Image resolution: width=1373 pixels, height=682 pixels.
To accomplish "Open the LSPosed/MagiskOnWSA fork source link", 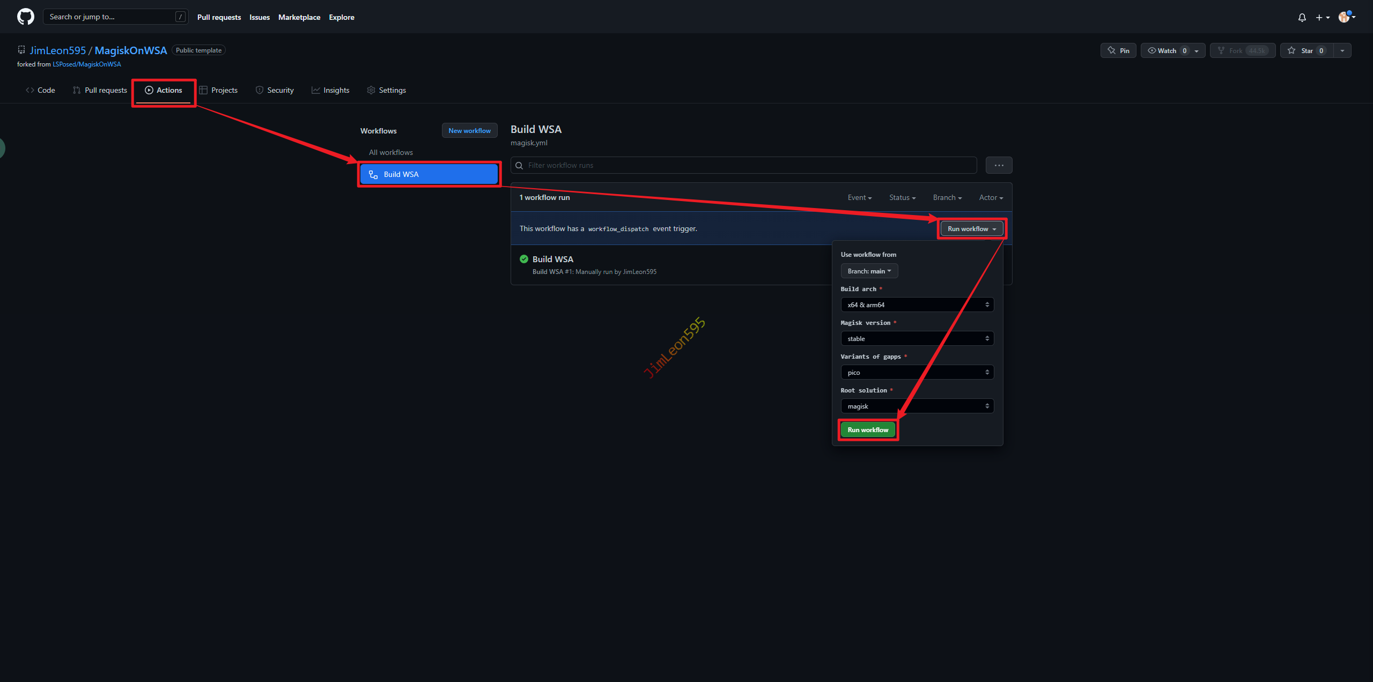I will [x=86, y=64].
